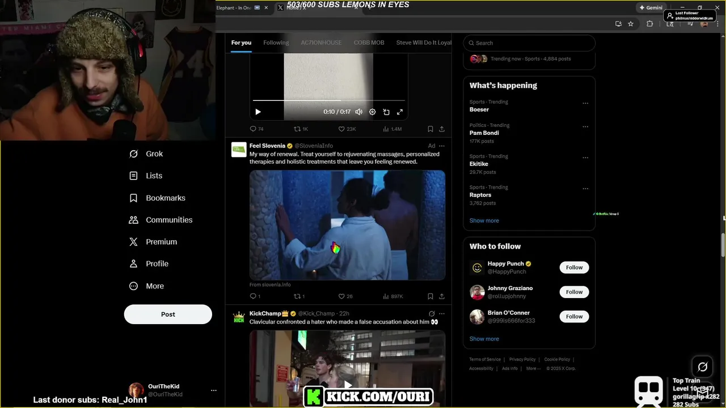This screenshot has width=726, height=408.
Task: Repost the Feel Slovenia ad
Action: pyautogui.click(x=299, y=296)
